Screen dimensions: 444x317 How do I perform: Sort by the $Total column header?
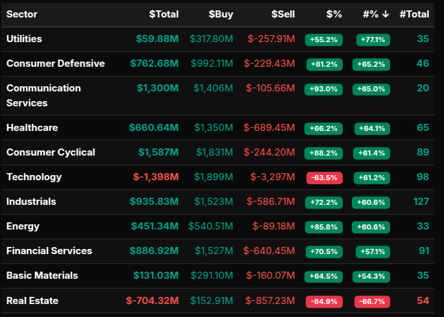coord(164,14)
